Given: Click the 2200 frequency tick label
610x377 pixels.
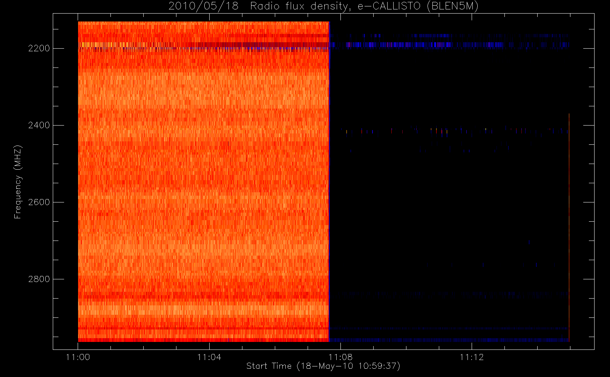Looking at the screenshot, I should point(39,49).
